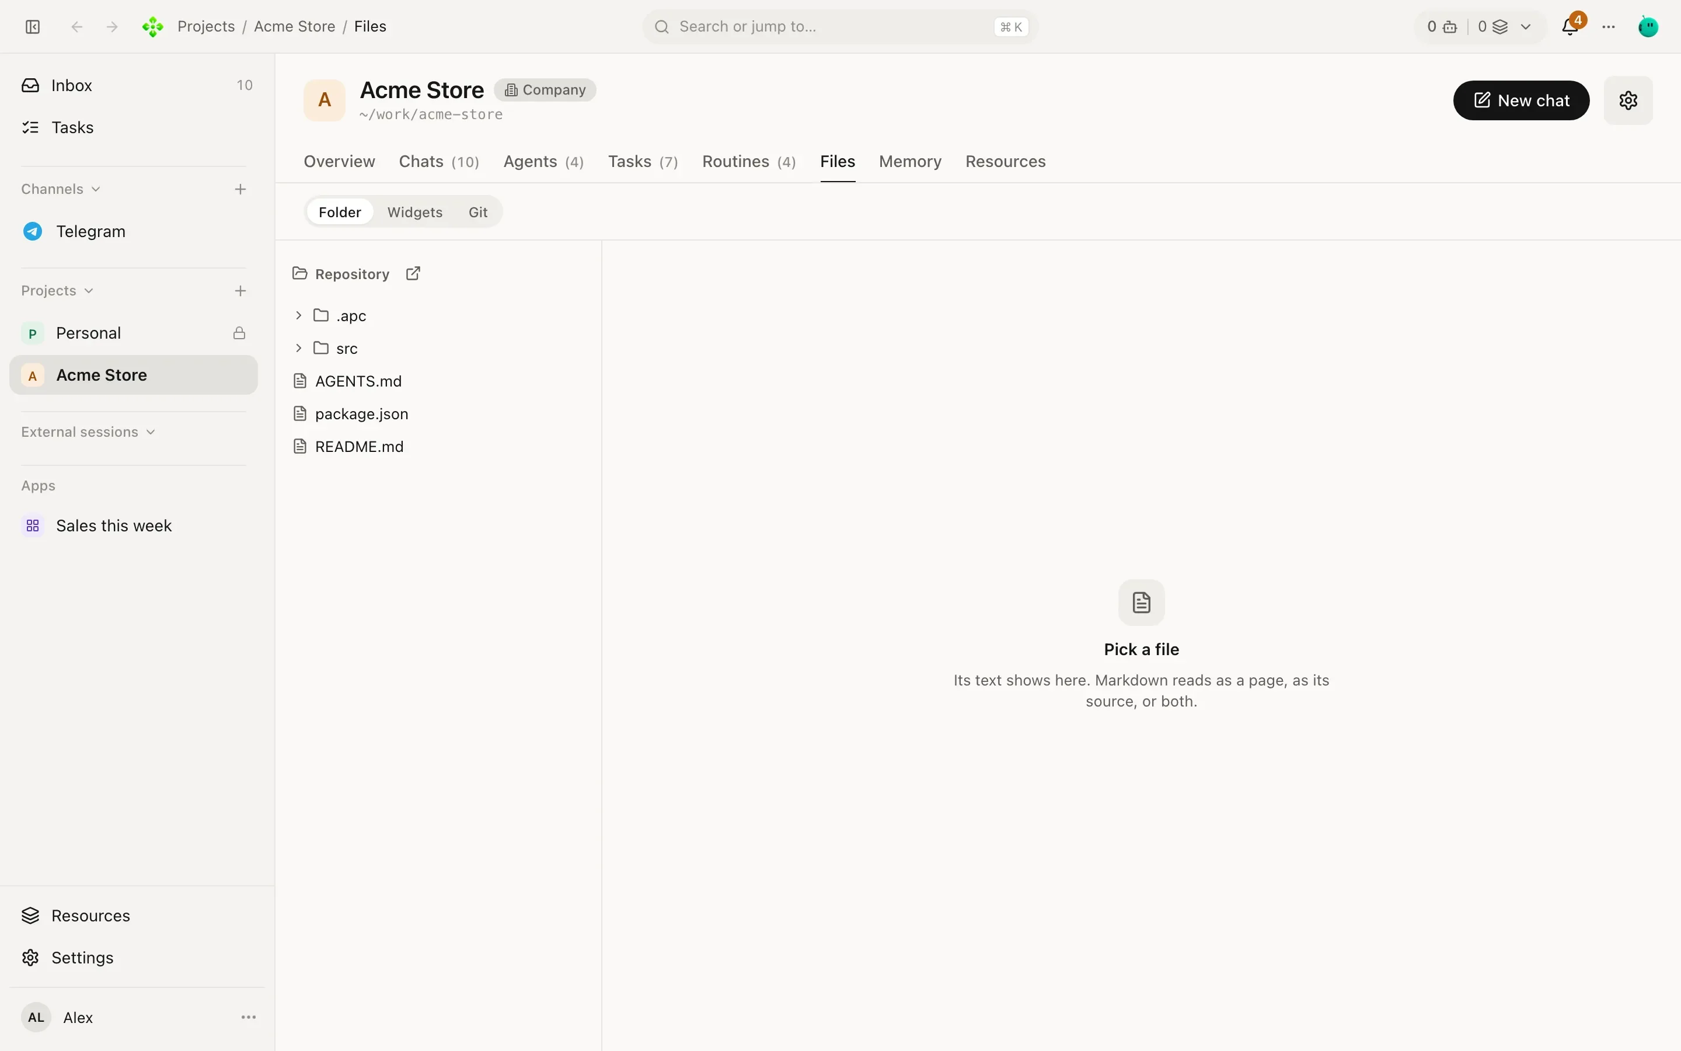Add a new channel with plus
Viewport: 1681px width, 1051px height.
pos(240,189)
